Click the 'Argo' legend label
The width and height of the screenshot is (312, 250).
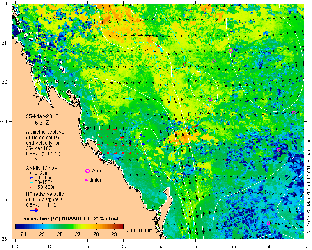[97, 171]
